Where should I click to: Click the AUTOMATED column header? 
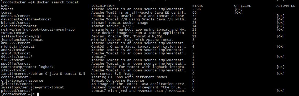286,6
